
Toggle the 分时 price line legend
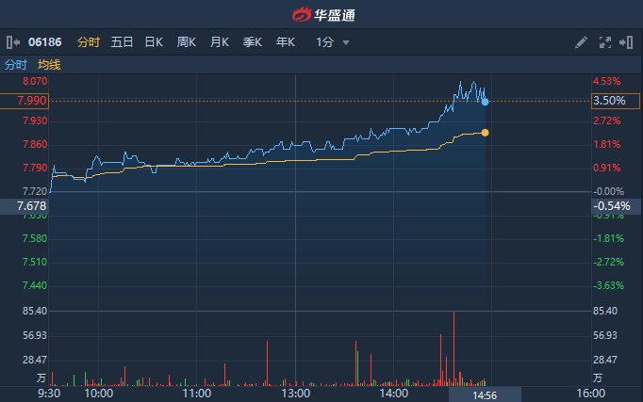point(16,65)
